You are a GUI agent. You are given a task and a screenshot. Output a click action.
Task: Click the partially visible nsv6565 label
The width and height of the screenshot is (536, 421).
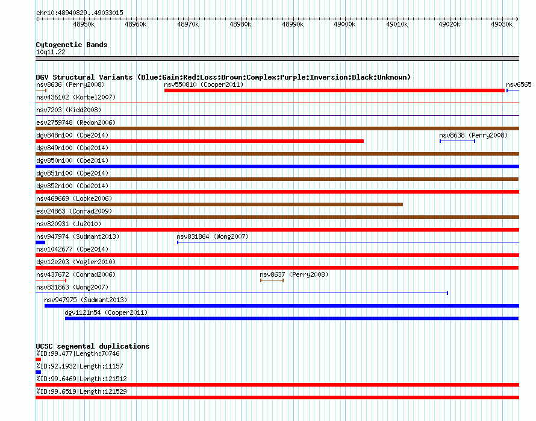[x=519, y=84]
